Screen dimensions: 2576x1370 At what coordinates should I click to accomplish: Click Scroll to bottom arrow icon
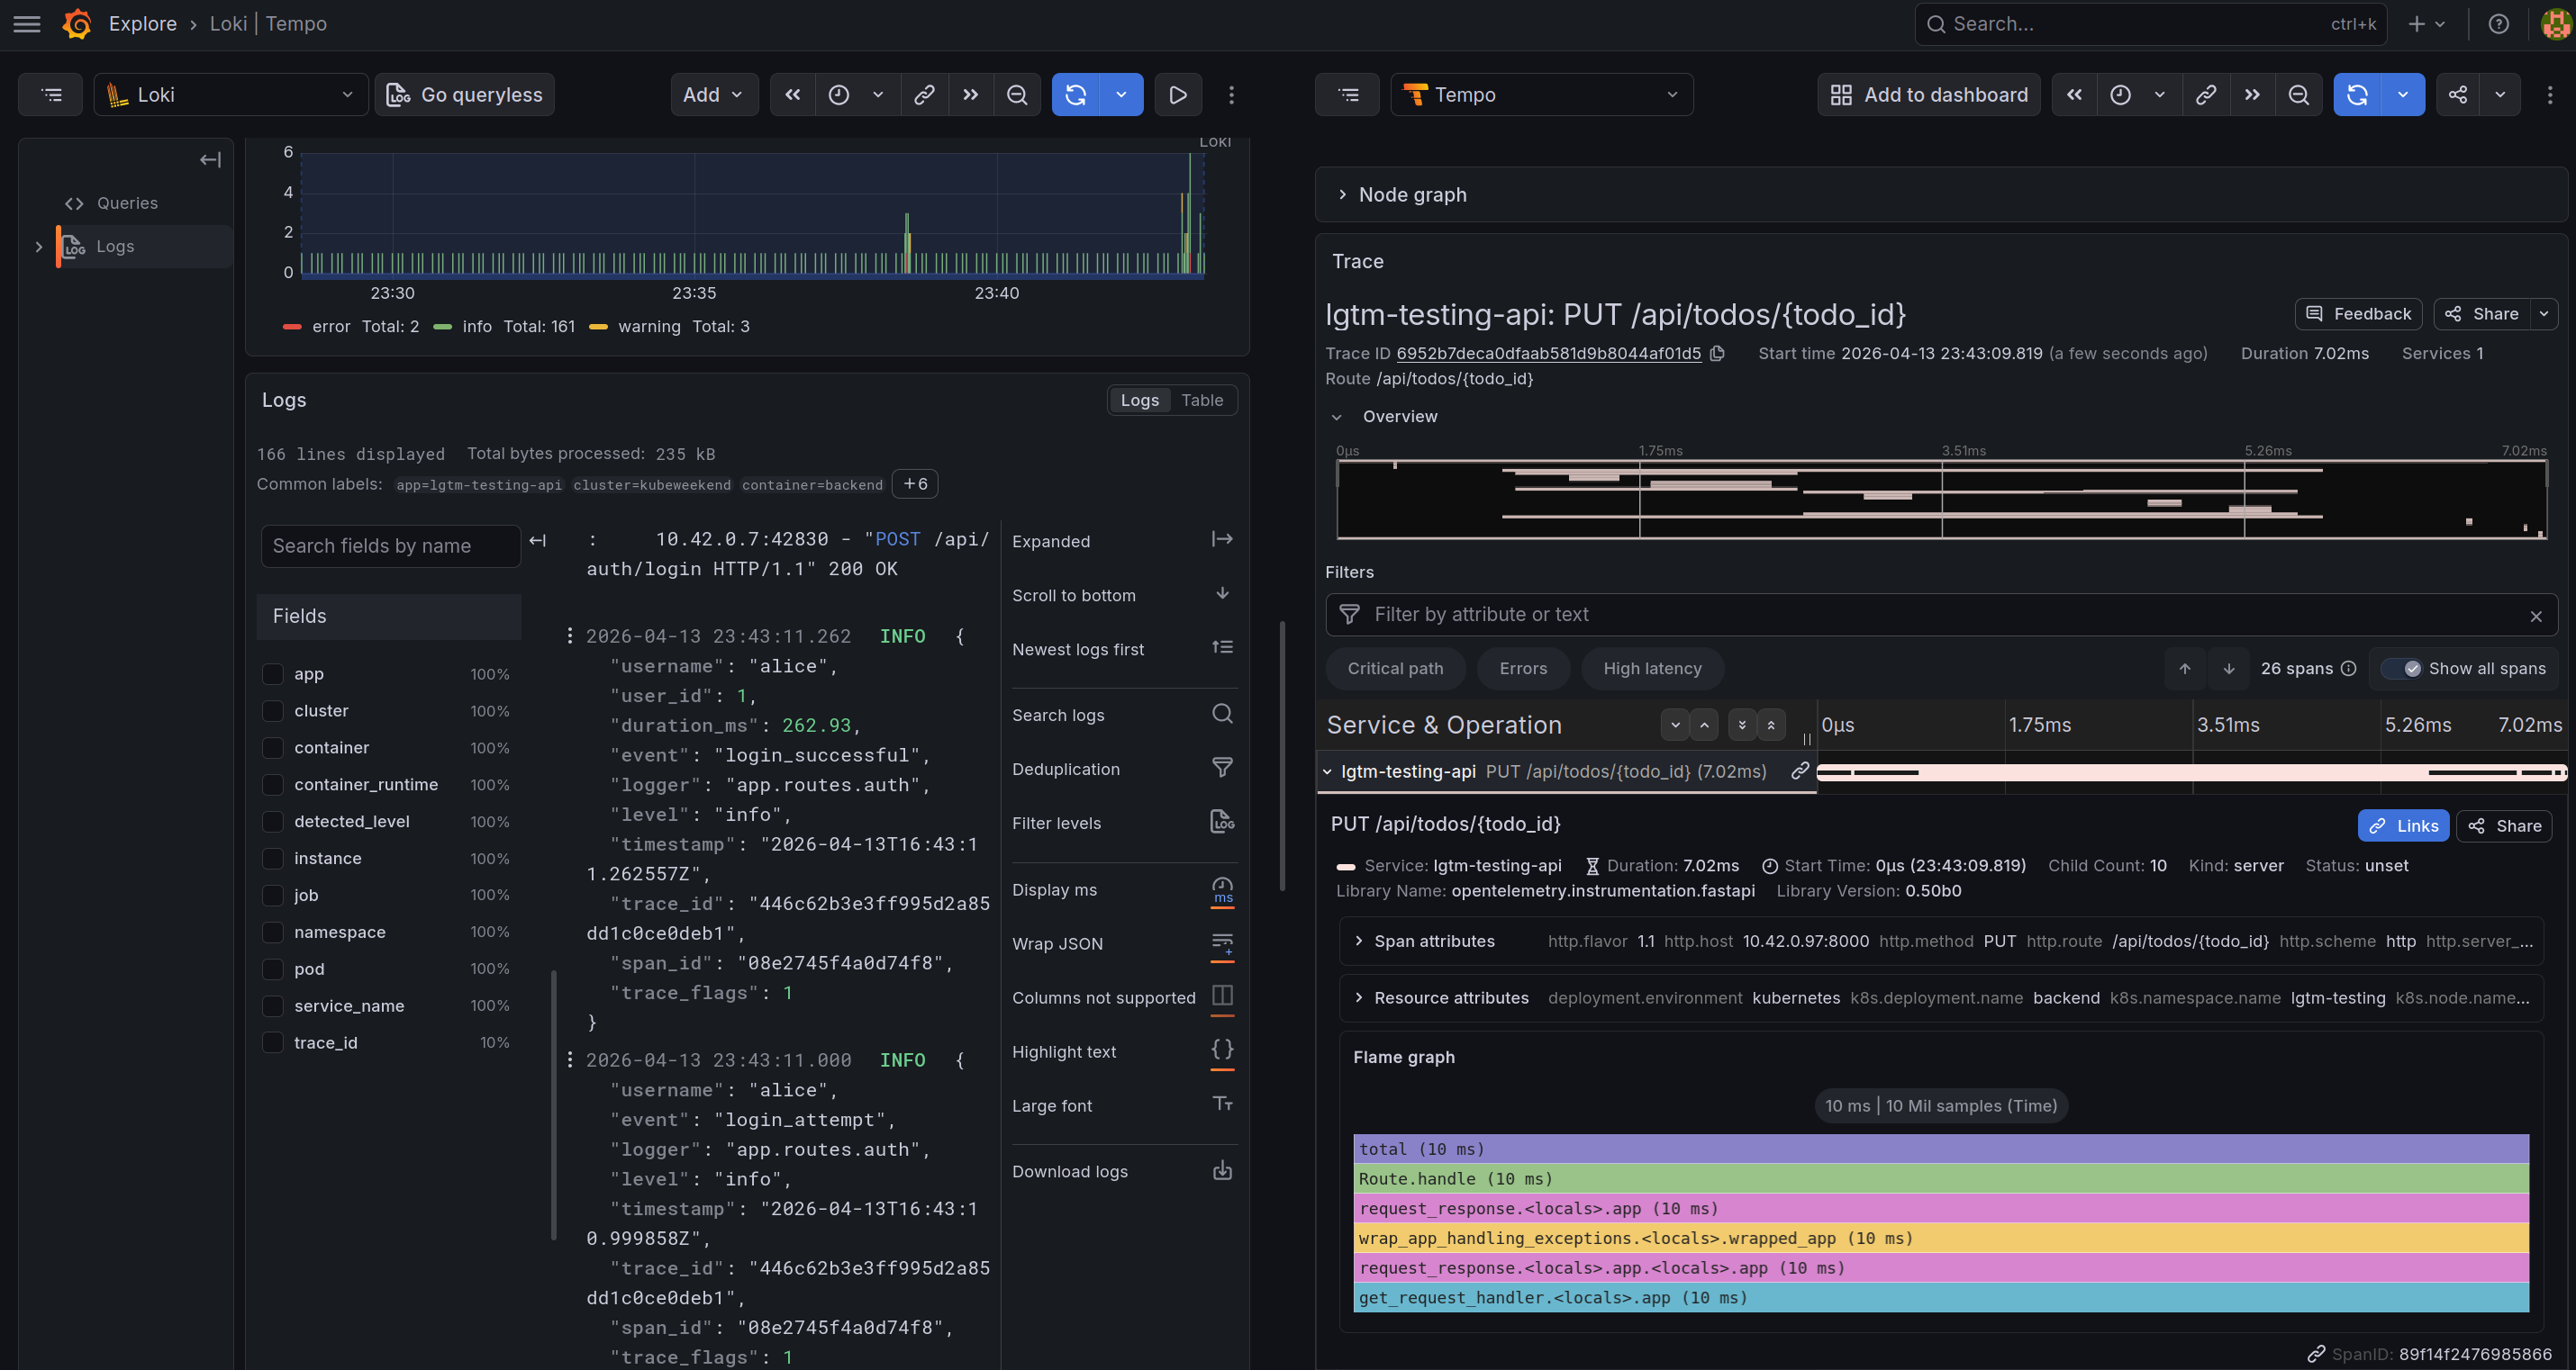(1222, 595)
